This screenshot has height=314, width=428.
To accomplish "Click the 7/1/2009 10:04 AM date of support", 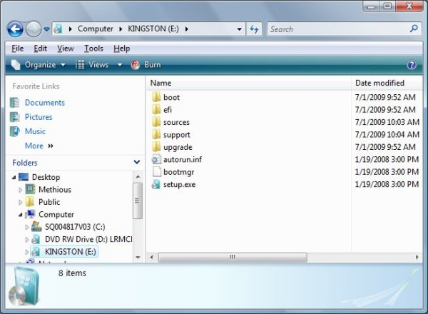I will pos(387,135).
